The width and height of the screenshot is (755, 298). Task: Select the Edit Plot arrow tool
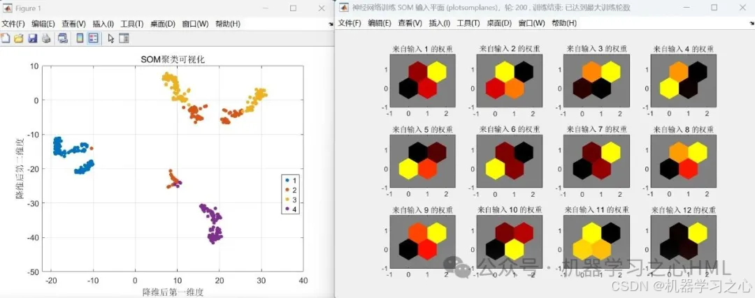(x=110, y=38)
